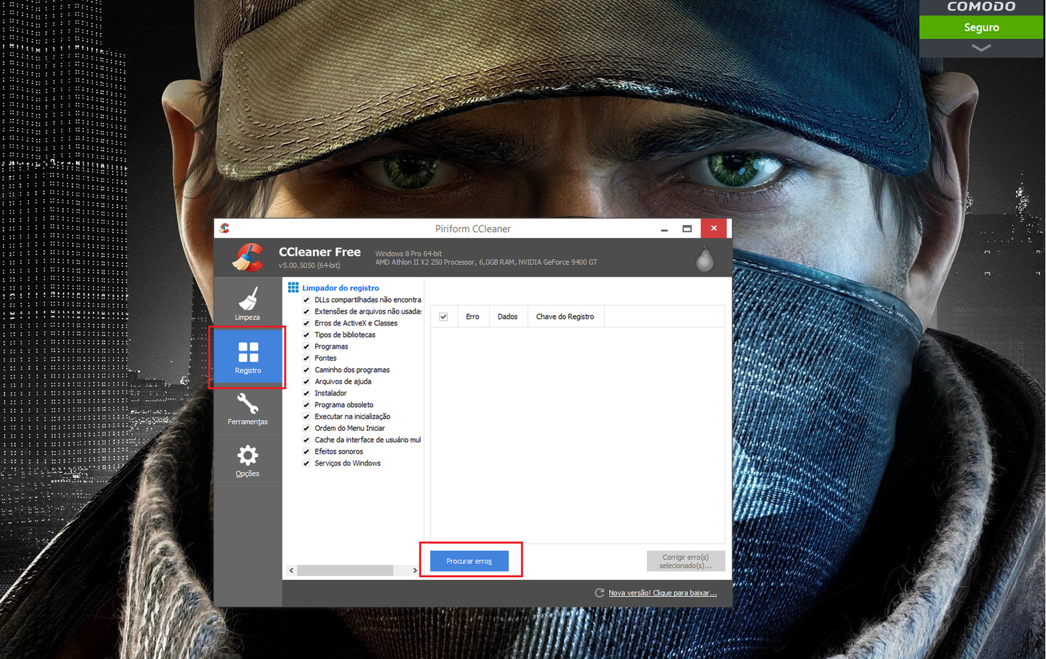Click the horizontal scrollbar right arrow

[x=415, y=570]
